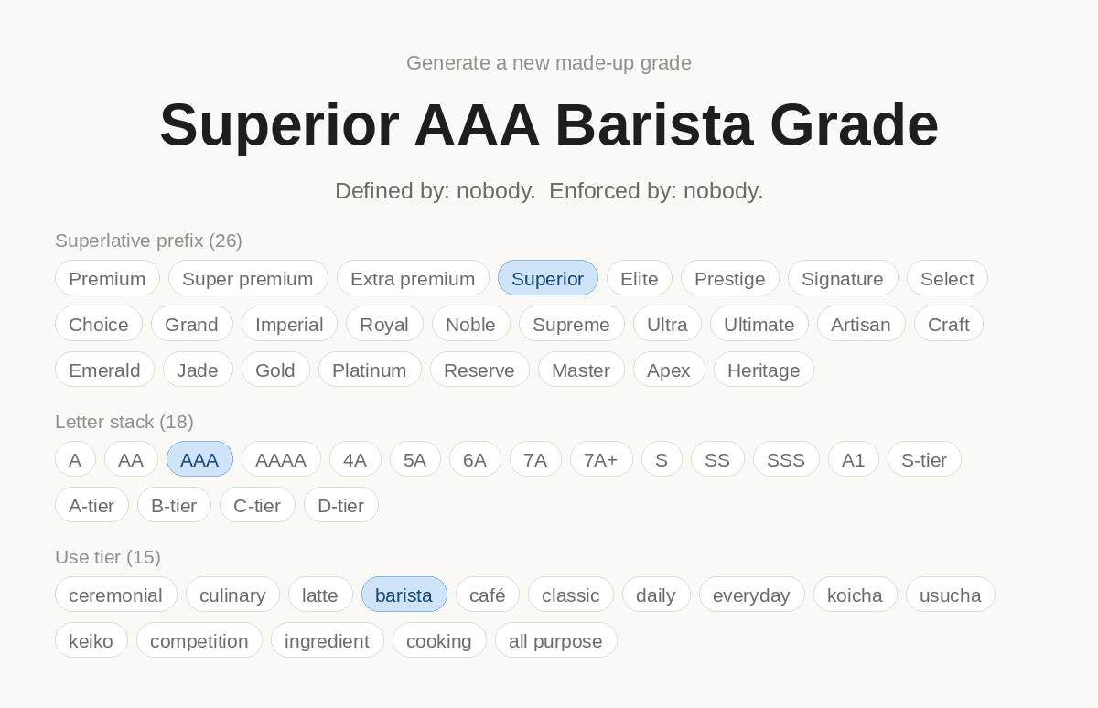Select the 7A+ letter chip
The image size is (1098, 708).
pos(601,459)
